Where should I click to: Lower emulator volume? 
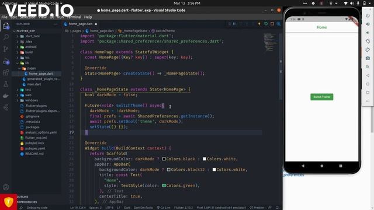tap(368, 33)
